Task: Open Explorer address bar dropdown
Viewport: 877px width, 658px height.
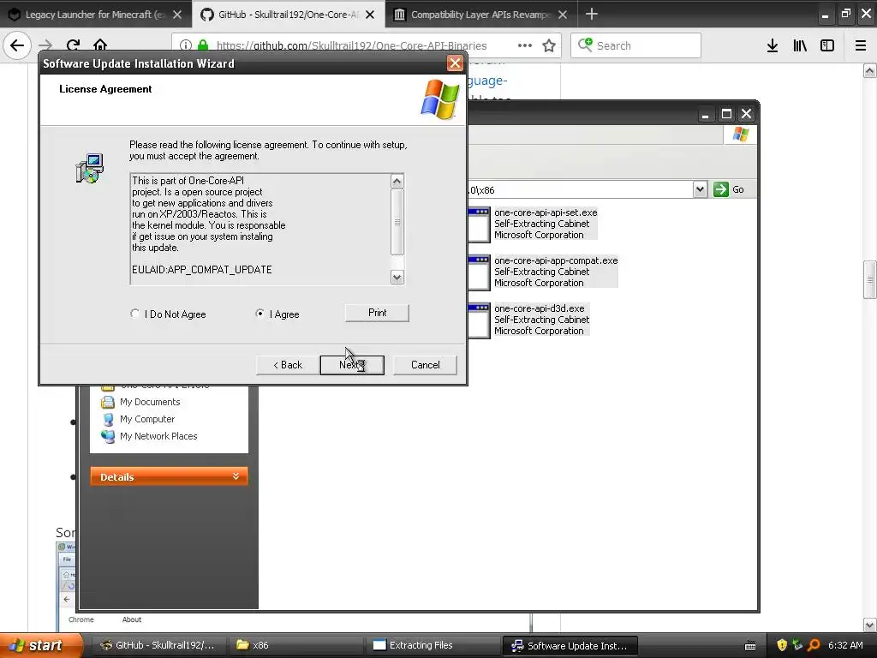Action: [700, 189]
